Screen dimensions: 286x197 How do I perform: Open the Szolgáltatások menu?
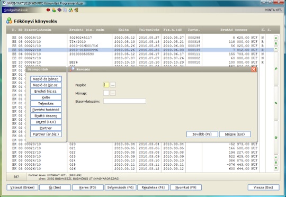[16, 10]
